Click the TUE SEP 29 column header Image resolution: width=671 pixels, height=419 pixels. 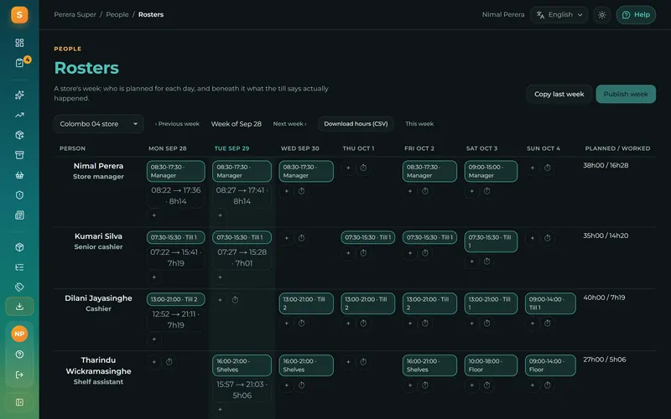(x=231, y=149)
